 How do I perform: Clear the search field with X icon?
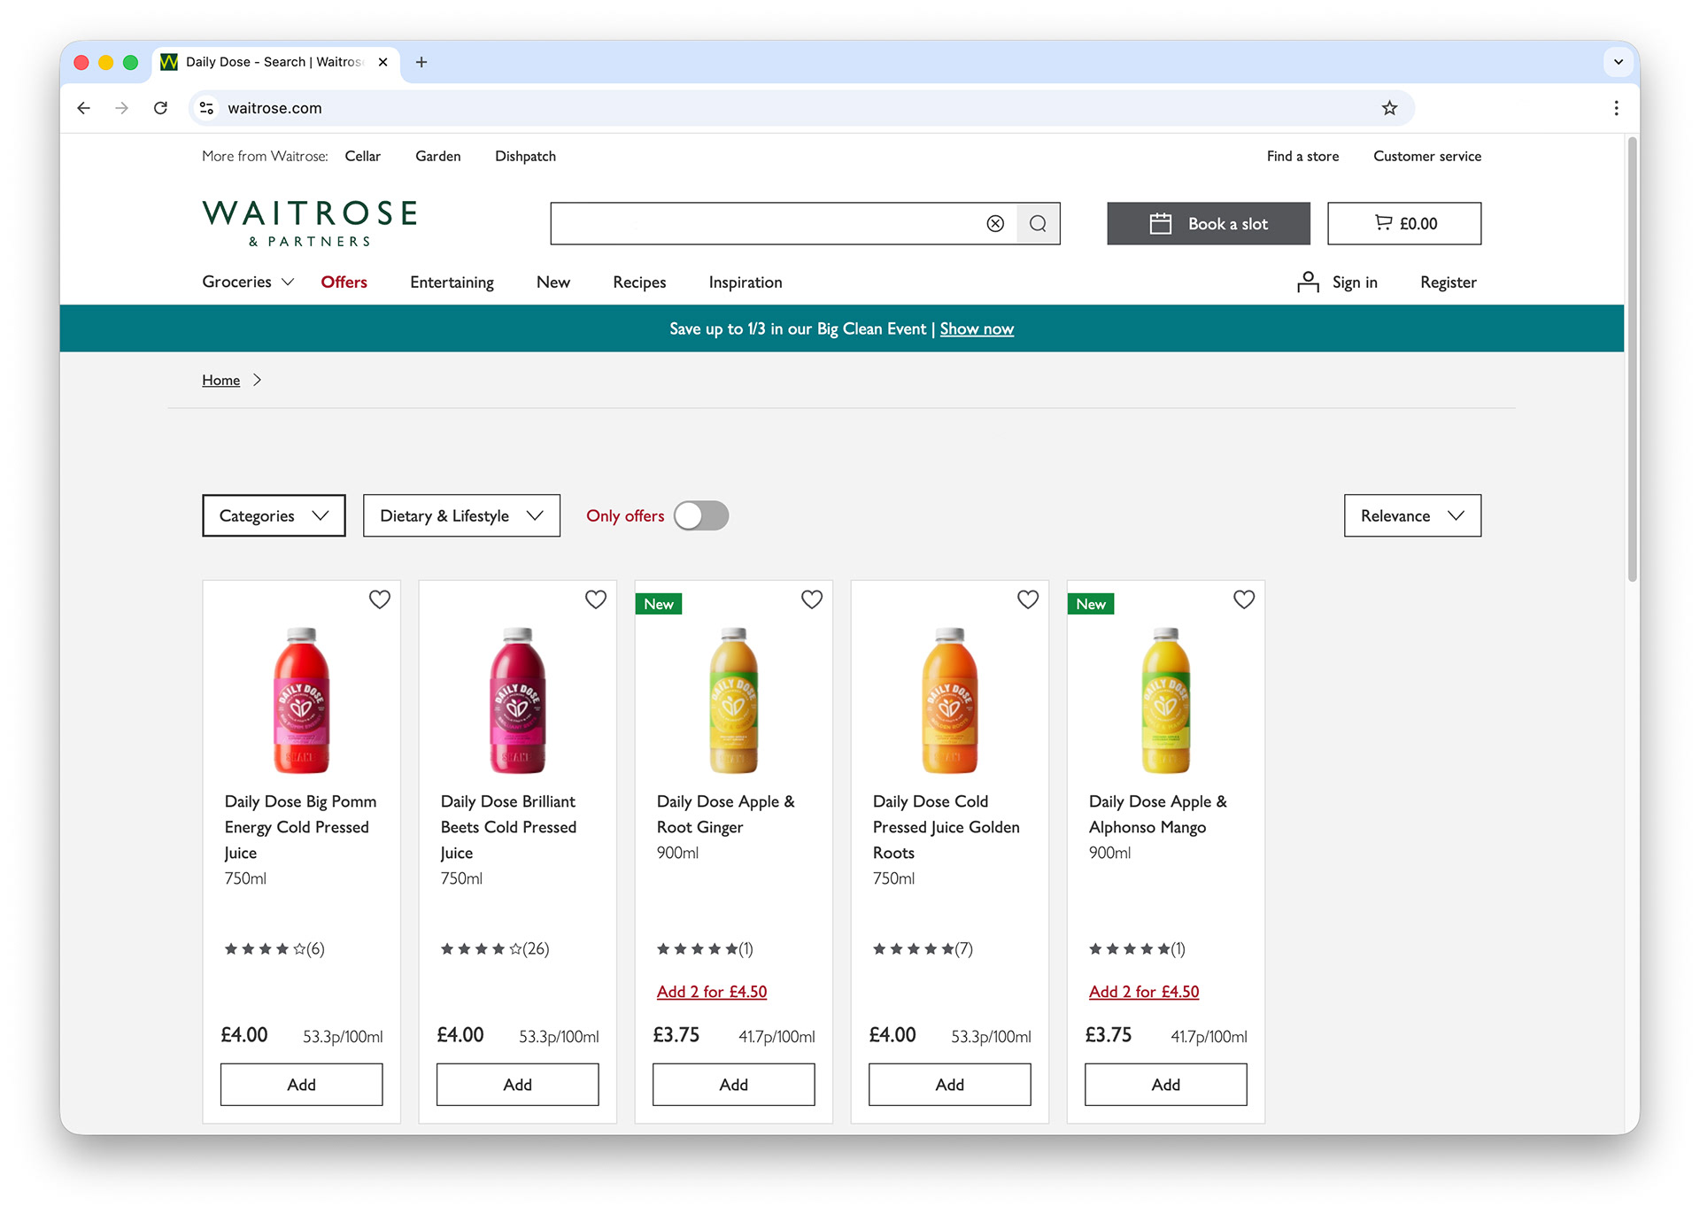[995, 224]
